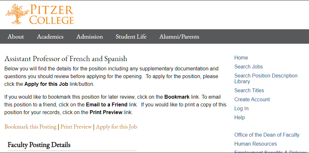Open Search Position Description Library
Screen dimensions: 309x153
[x=266, y=78]
